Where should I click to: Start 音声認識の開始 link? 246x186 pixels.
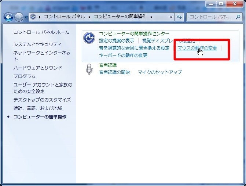pyautogui.click(x=114, y=72)
